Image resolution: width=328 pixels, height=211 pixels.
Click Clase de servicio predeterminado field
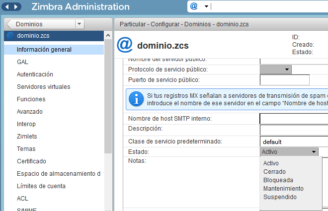pyautogui.click(x=294, y=142)
